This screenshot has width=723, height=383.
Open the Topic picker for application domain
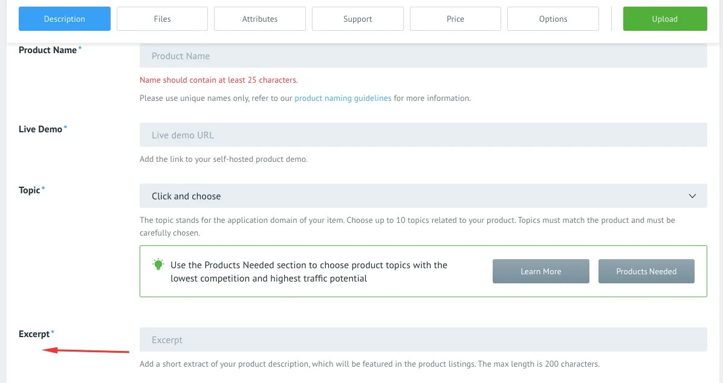[x=423, y=196]
